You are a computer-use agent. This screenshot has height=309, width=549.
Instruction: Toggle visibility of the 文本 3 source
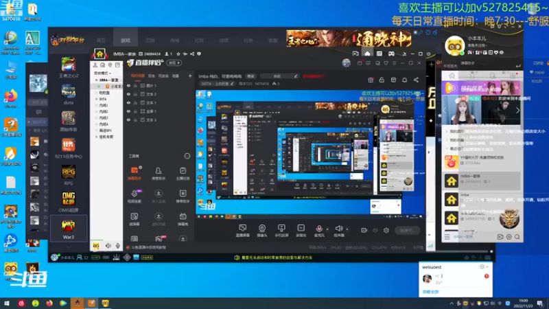click(128, 119)
